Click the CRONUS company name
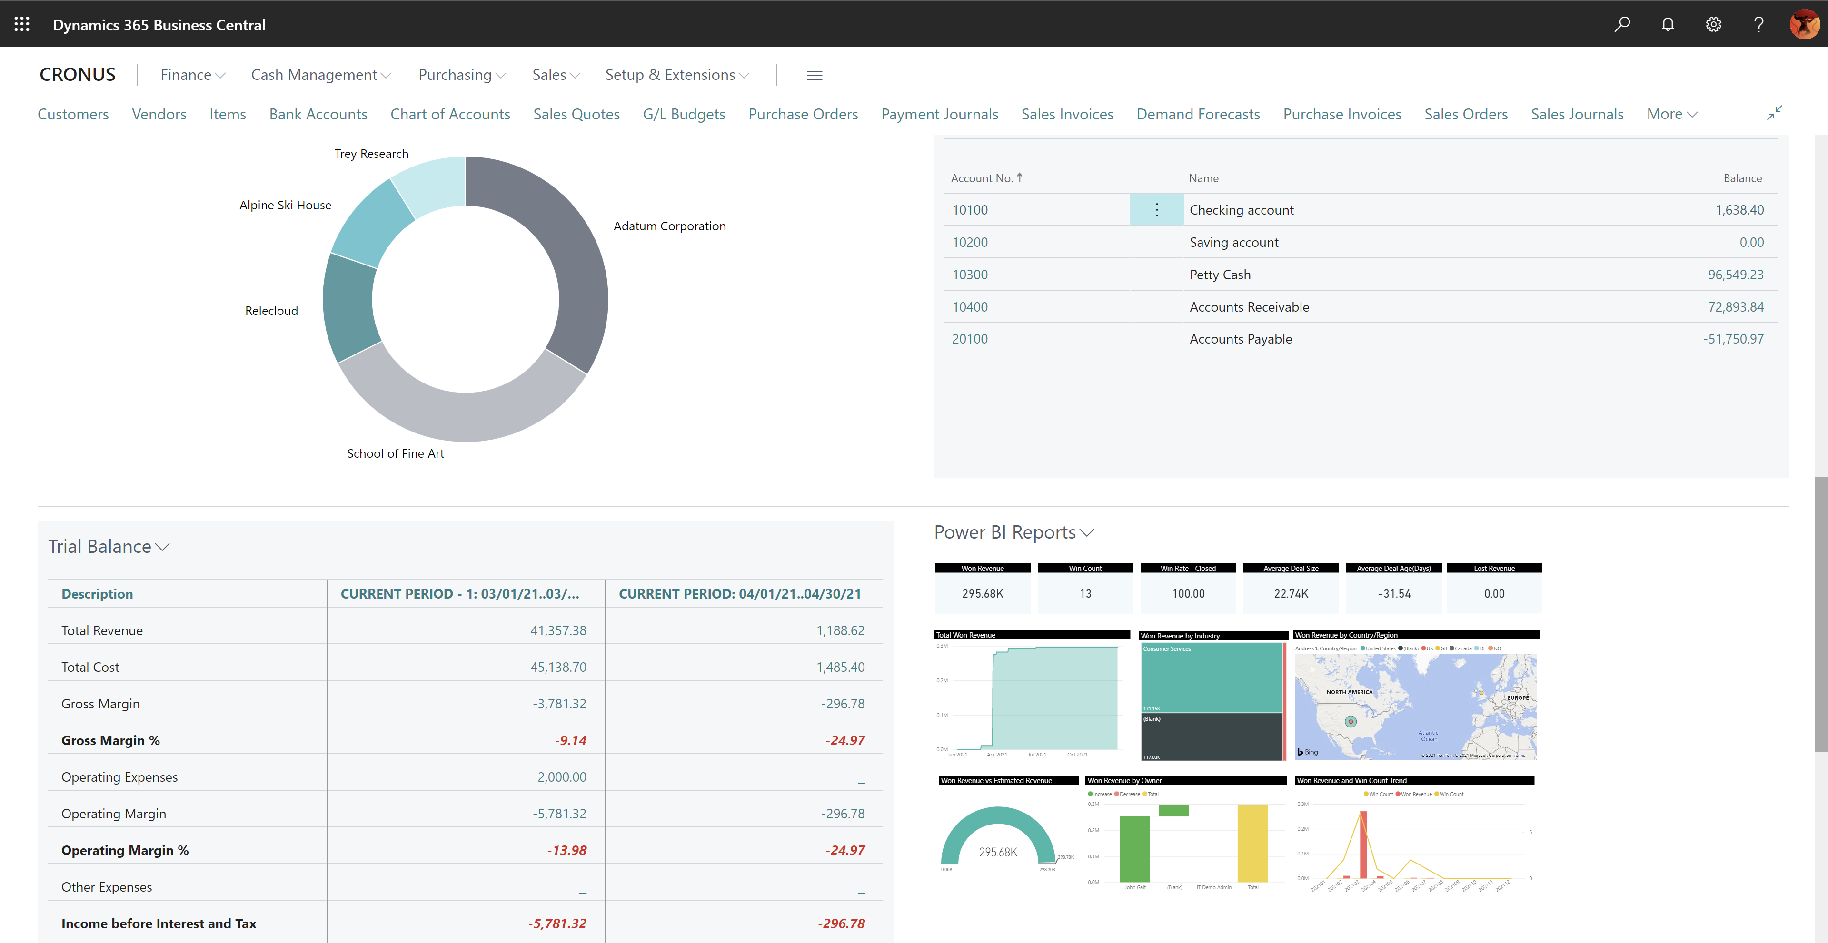The height and width of the screenshot is (943, 1828). [x=77, y=74]
